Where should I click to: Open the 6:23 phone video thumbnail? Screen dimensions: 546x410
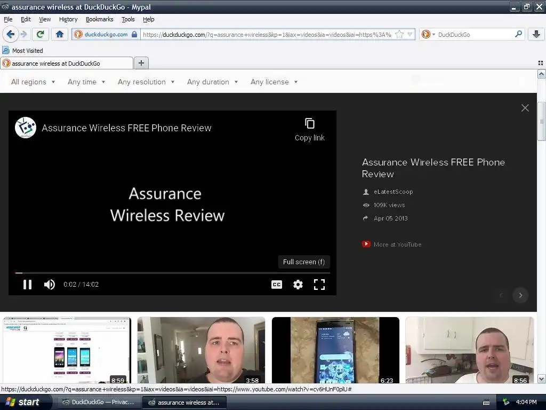[x=335, y=350]
